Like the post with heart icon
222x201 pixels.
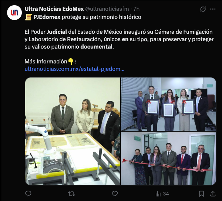click(x=115, y=194)
